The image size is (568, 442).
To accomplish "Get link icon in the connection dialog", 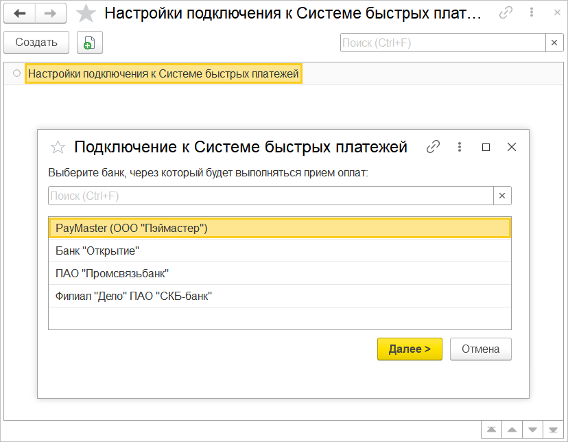I will [x=433, y=147].
